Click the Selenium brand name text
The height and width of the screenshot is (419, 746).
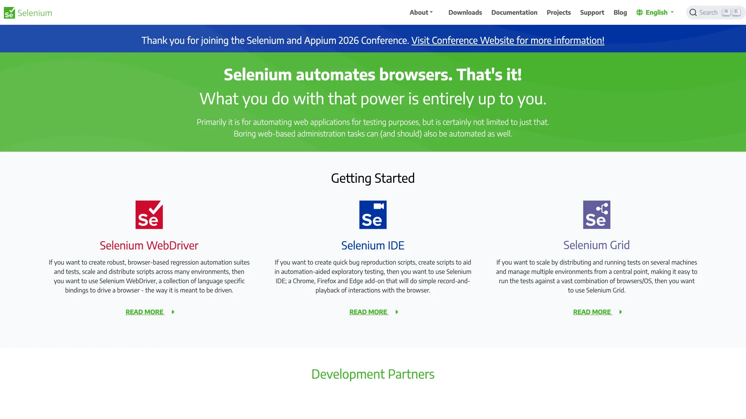[35, 13]
